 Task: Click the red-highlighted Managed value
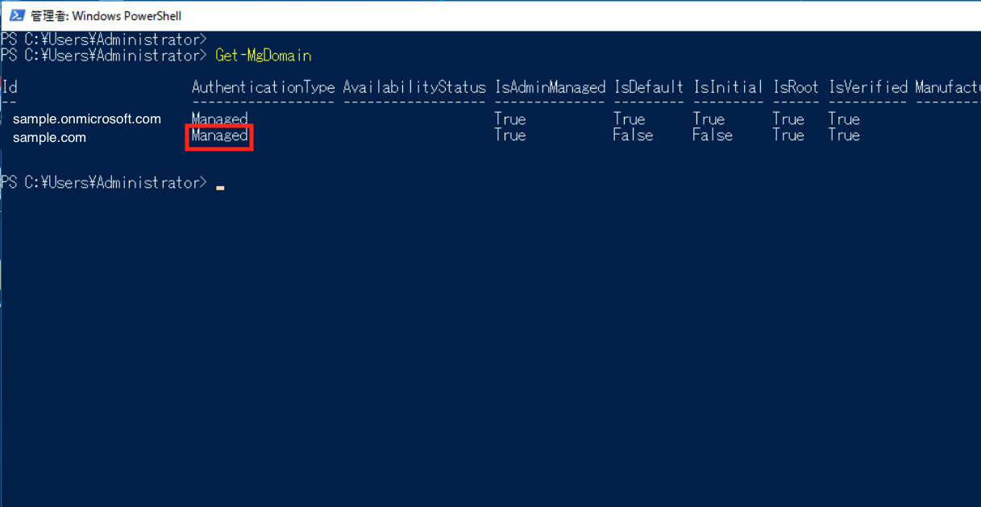click(x=219, y=136)
